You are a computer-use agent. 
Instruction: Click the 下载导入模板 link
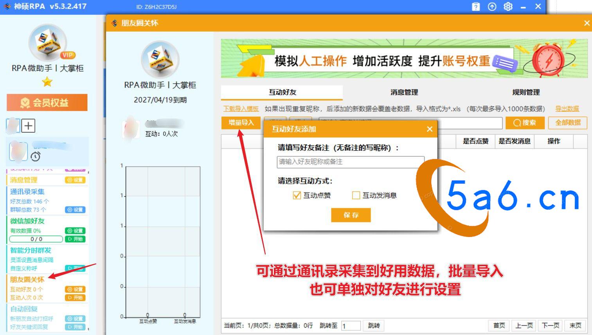[x=241, y=109]
